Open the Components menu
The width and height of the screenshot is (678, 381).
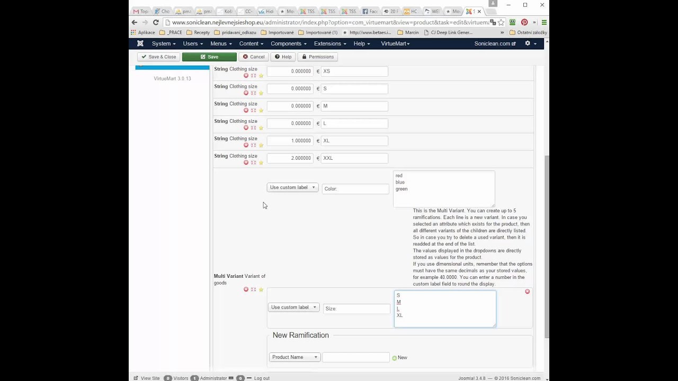289,43
